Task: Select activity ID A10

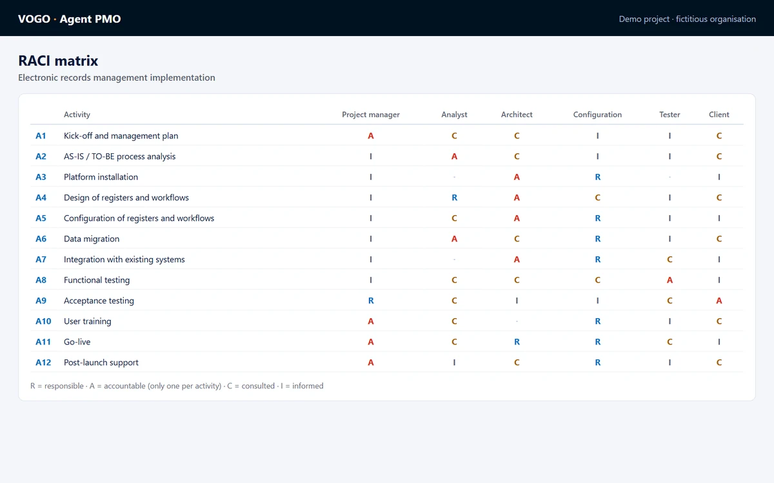Action: tap(43, 321)
